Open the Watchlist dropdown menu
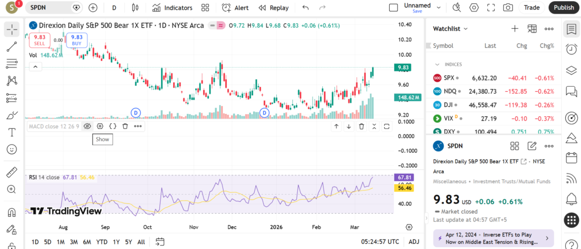 point(451,28)
